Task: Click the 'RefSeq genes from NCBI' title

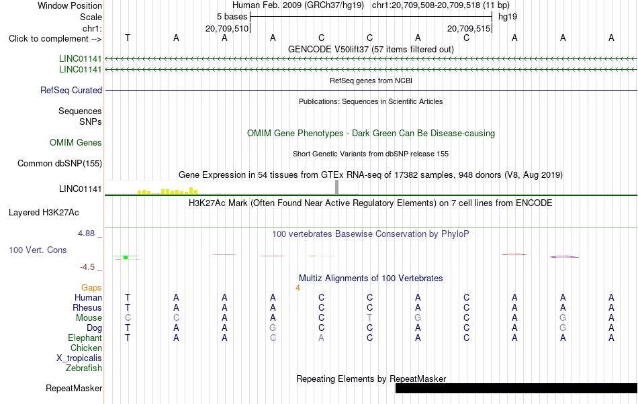Action: pyautogui.click(x=371, y=81)
